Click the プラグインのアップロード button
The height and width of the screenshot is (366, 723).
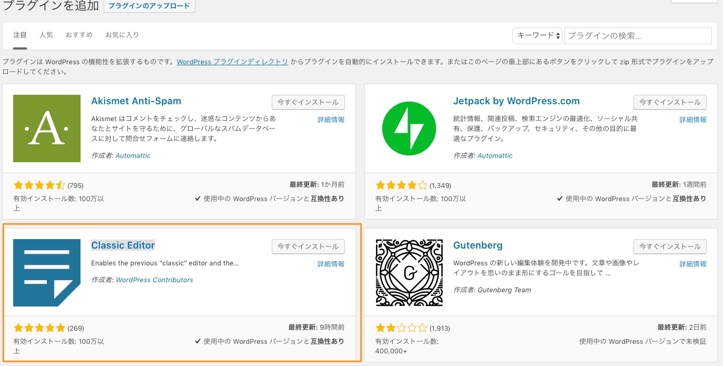[x=150, y=6]
